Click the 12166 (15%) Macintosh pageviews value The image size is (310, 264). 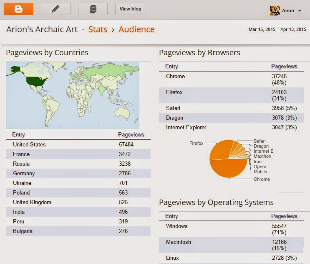coord(279,245)
